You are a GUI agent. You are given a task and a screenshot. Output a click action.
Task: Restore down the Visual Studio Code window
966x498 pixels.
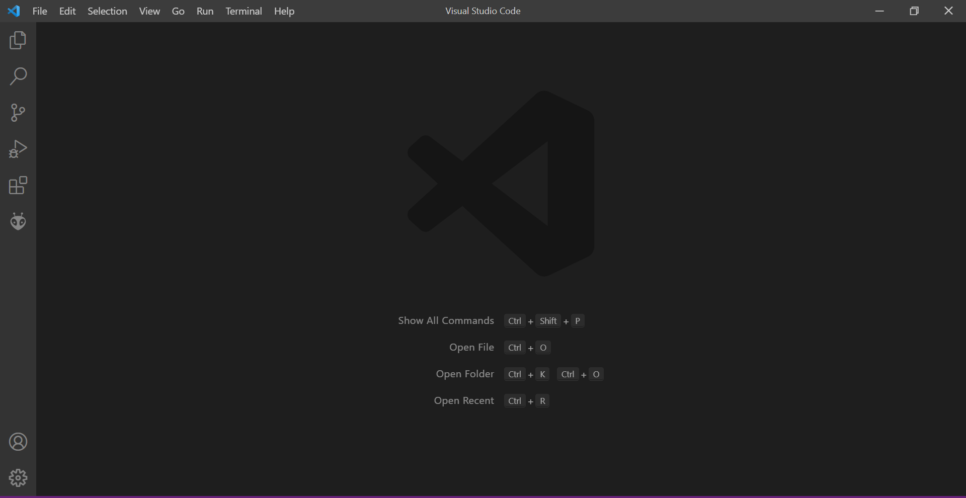914,11
